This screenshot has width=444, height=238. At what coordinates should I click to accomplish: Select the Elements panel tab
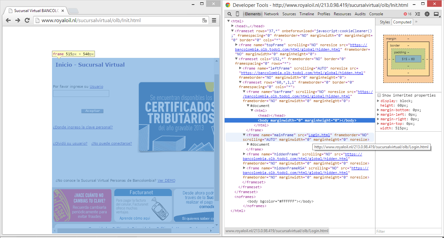point(253,14)
